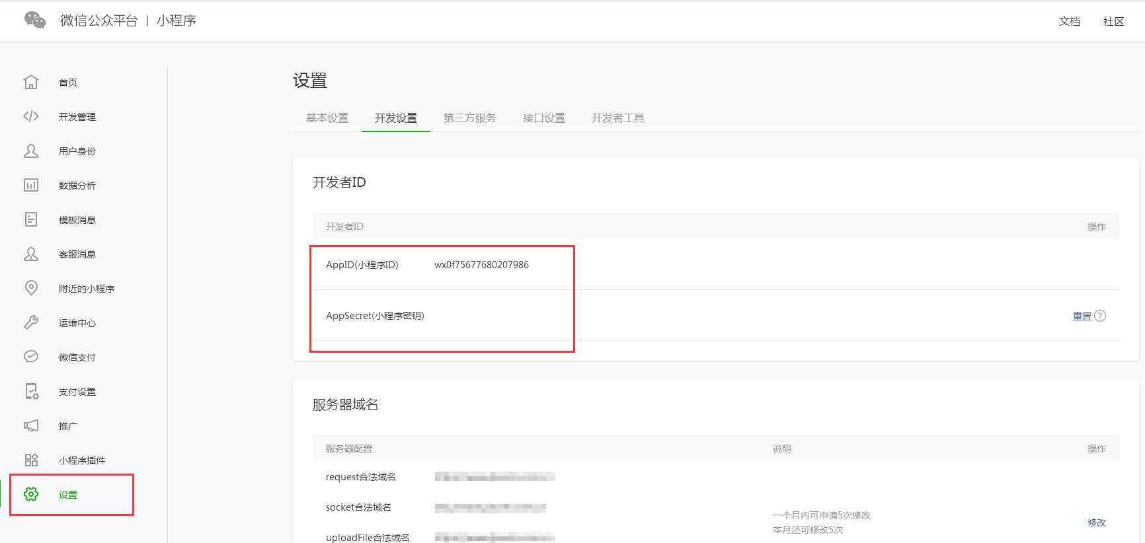The image size is (1145, 543).
Task: Open 数据分析 menu item
Action: tap(77, 186)
